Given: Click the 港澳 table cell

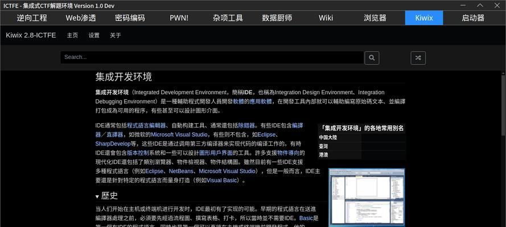Looking at the screenshot, I should click(x=339, y=155).
